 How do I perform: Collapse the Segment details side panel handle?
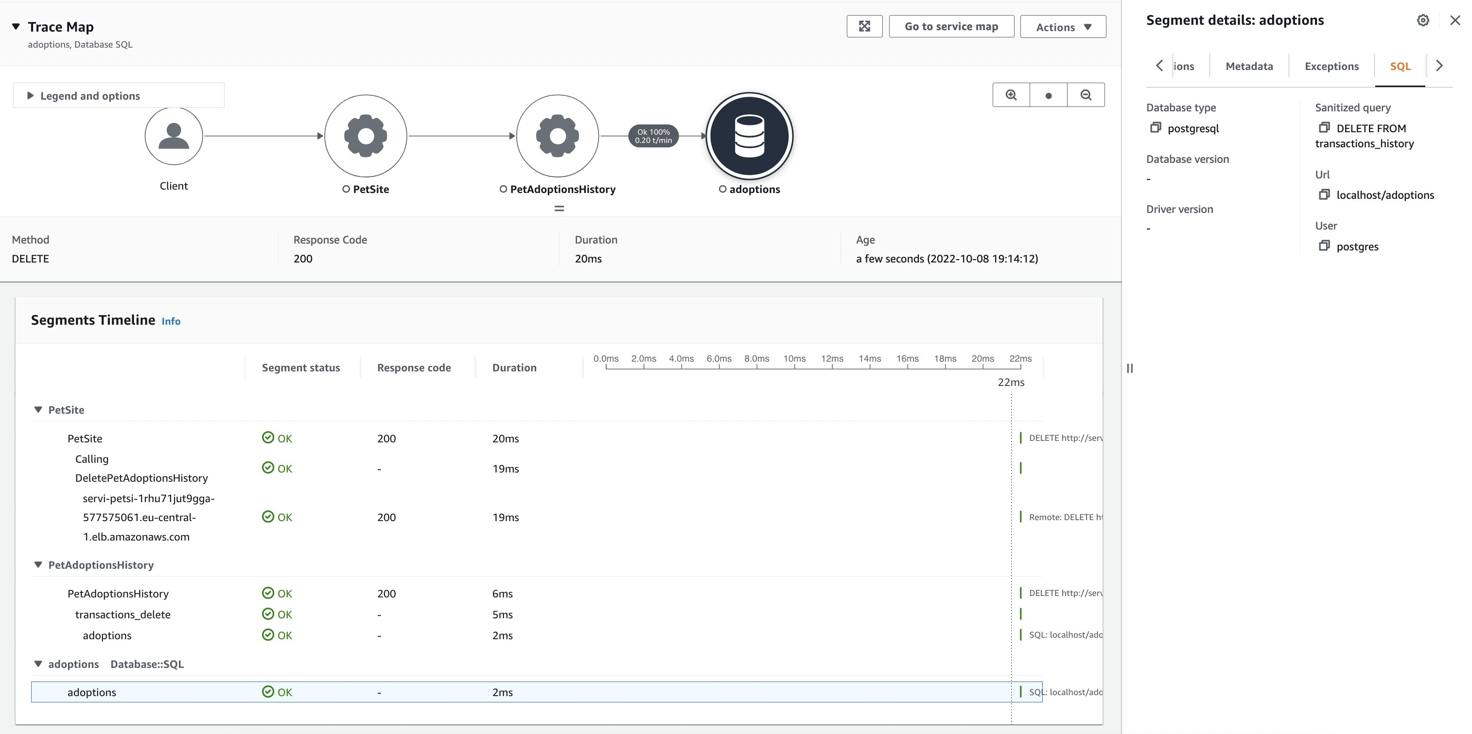[x=1130, y=368]
